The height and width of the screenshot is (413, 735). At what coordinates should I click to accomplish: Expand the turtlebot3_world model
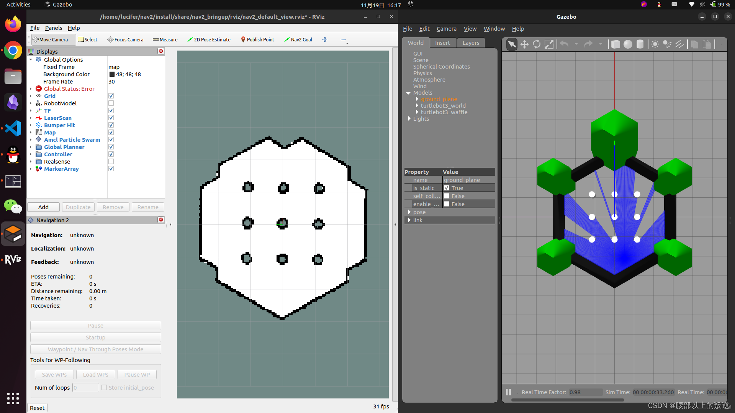[x=417, y=105]
